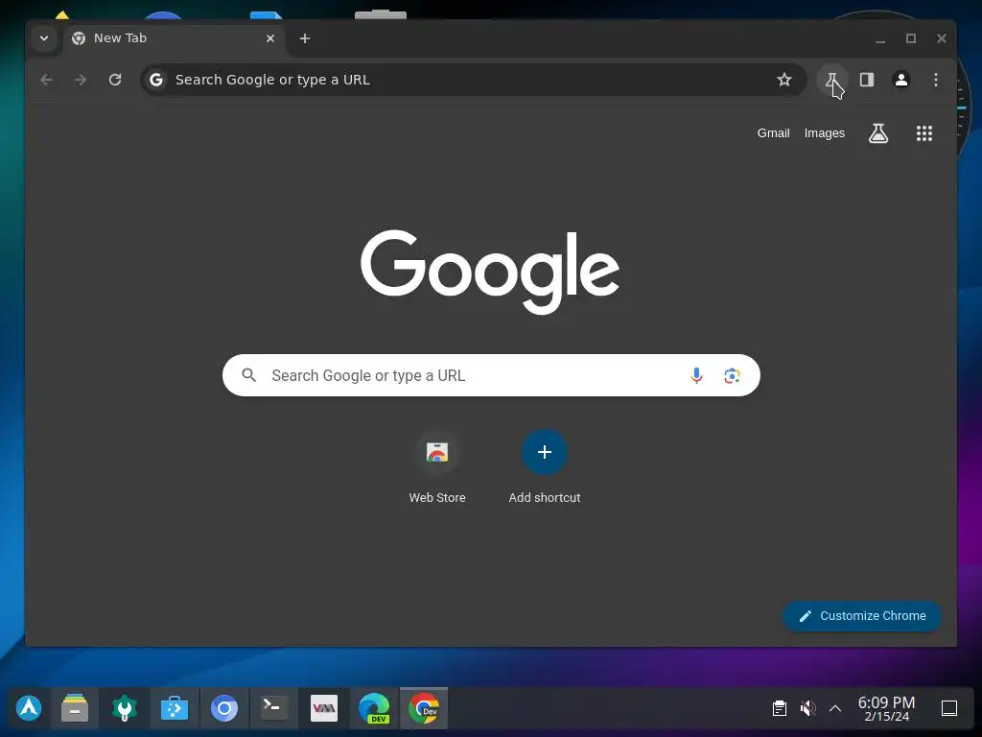Open the green wrench settings app
The width and height of the screenshot is (982, 737).
124,709
